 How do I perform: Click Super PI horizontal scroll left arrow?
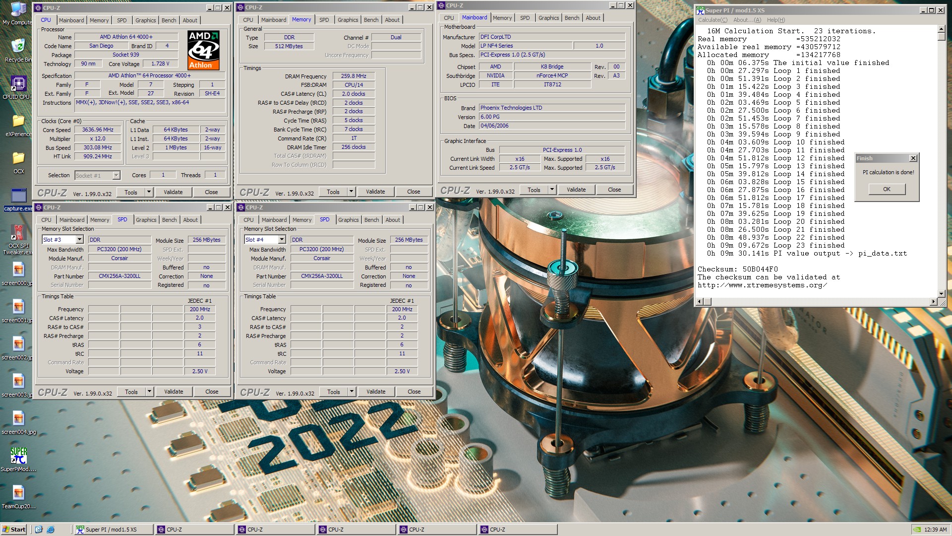point(700,301)
